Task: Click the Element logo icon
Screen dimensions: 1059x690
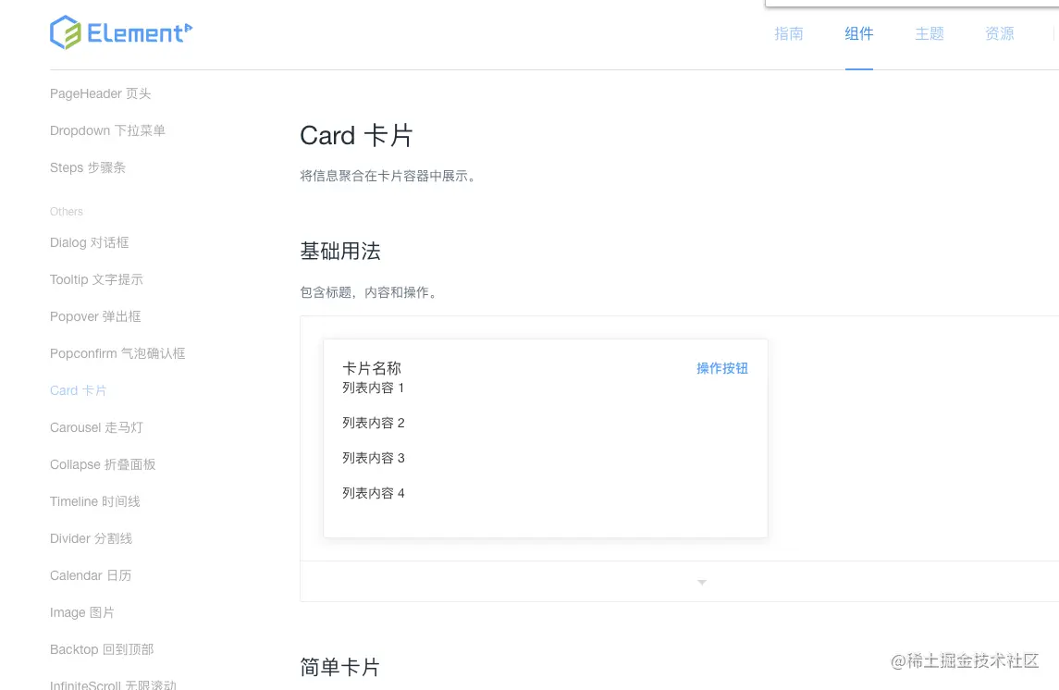Action: (66, 32)
